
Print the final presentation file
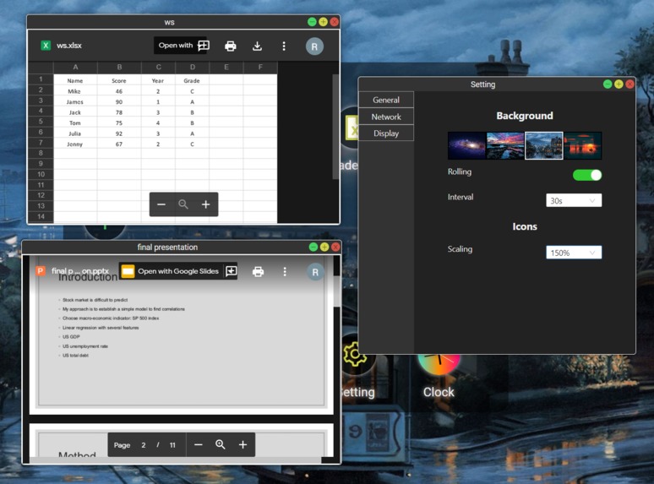258,272
